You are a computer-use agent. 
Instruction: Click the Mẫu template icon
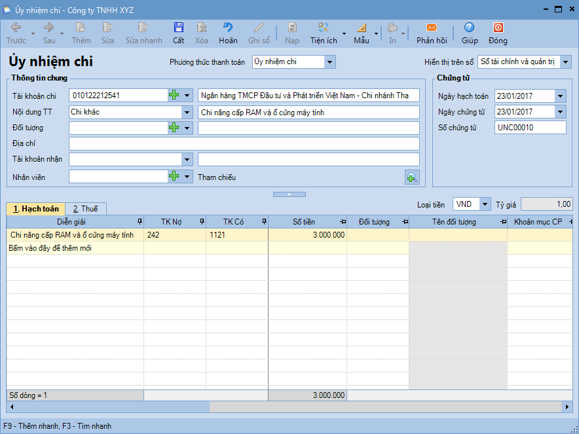click(x=362, y=33)
